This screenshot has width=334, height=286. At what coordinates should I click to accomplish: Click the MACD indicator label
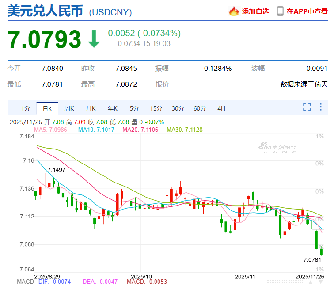coord(25,282)
